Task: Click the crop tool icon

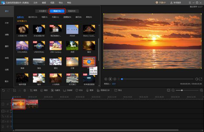Action: point(31,90)
